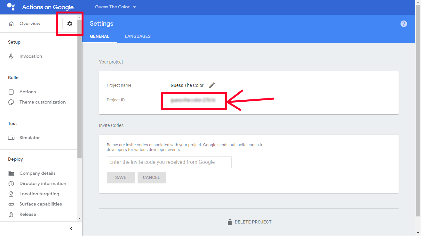Click the Save button
This screenshot has width=421, height=236.
point(121,178)
